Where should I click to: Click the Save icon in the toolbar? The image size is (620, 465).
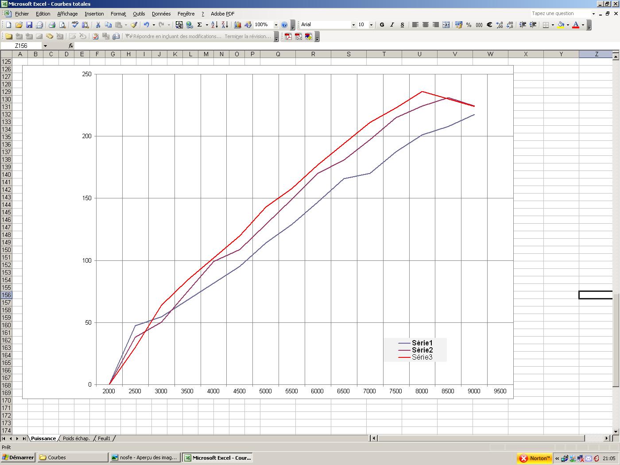click(29, 25)
